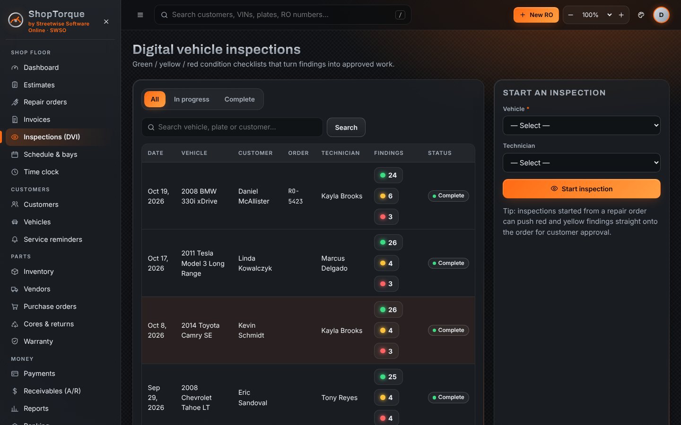The image size is (681, 425).
Task: Open the Vehicle select dropdown
Action: [582, 126]
